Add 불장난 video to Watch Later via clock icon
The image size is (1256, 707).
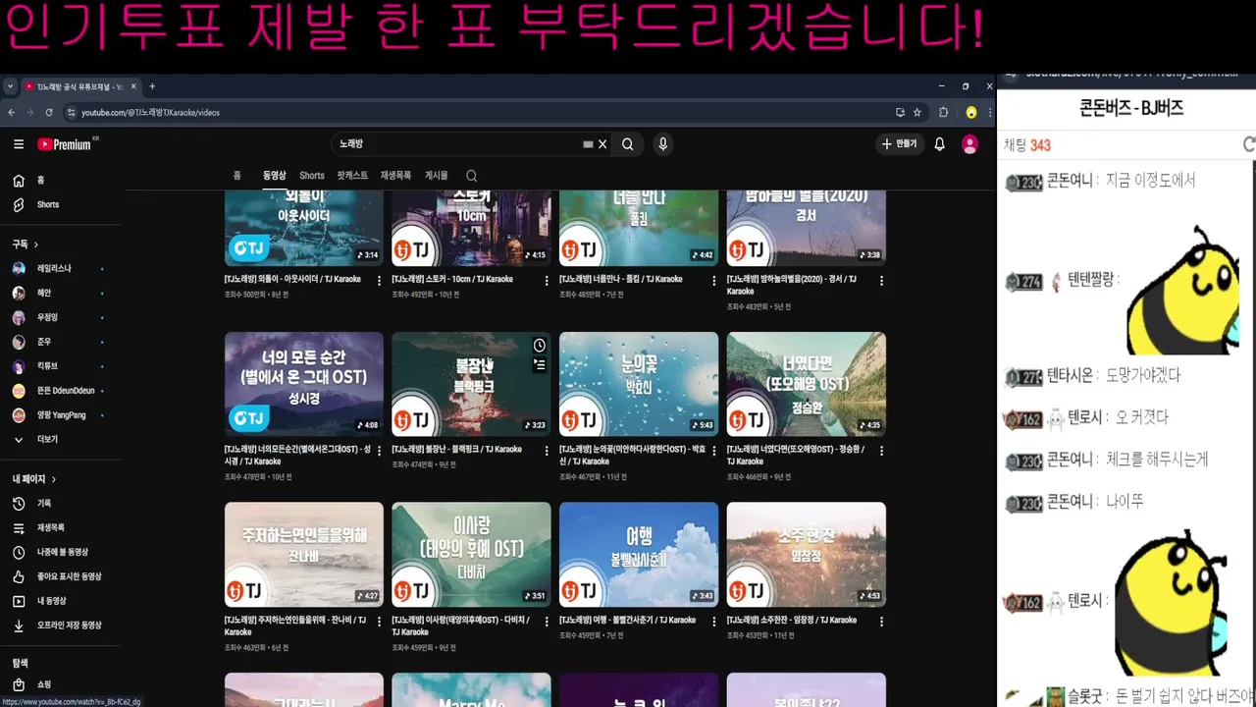pos(540,346)
